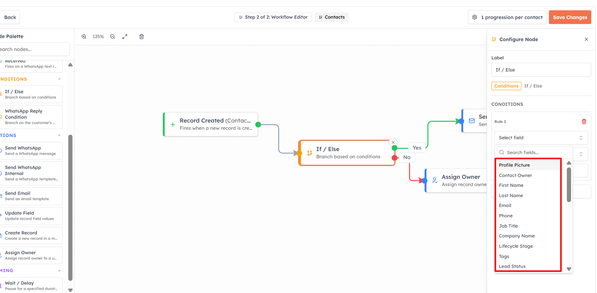Image resolution: width=597 pixels, height=293 pixels.
Task: Click the field list scrollbar thumb
Action: pos(569,185)
